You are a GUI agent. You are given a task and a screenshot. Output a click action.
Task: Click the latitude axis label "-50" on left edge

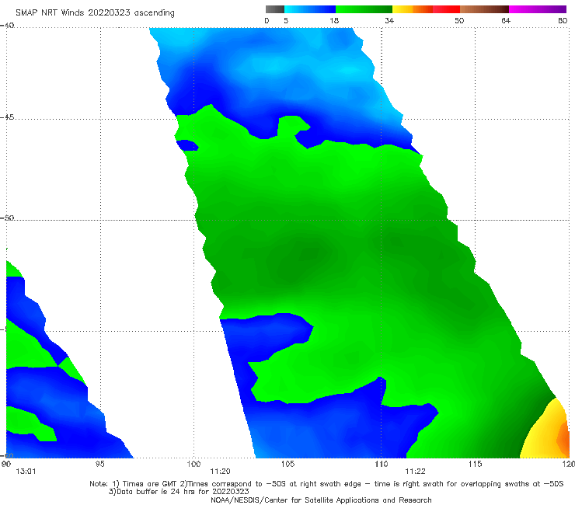7,218
